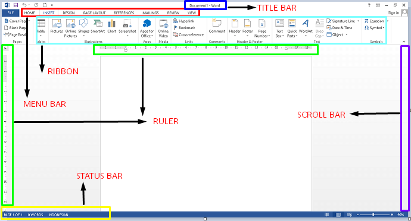Insert a Chart

coord(111,26)
